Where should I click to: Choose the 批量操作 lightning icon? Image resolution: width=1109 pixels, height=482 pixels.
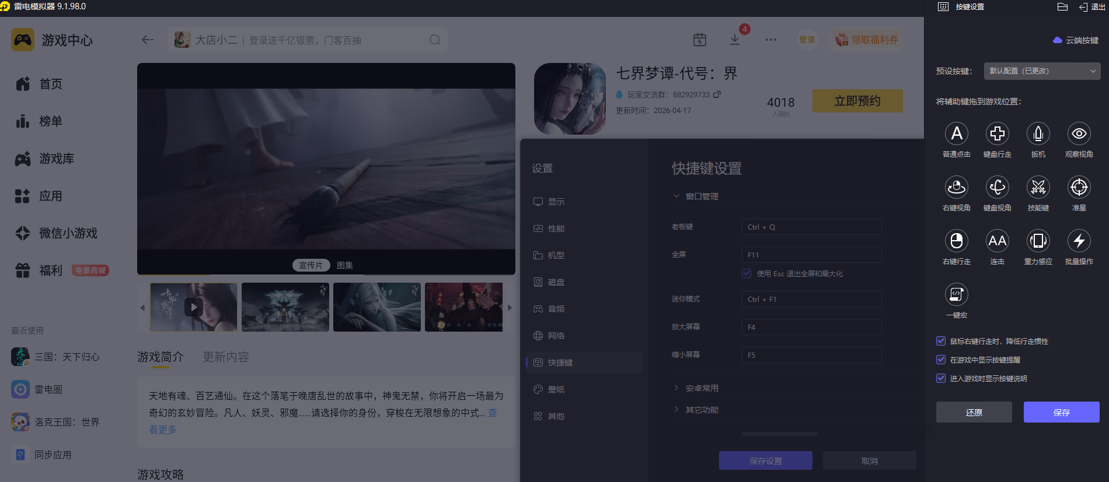1079,241
